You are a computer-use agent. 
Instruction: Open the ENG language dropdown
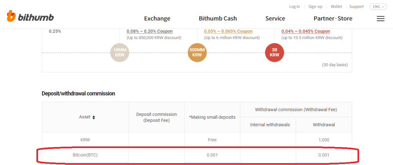378,7
